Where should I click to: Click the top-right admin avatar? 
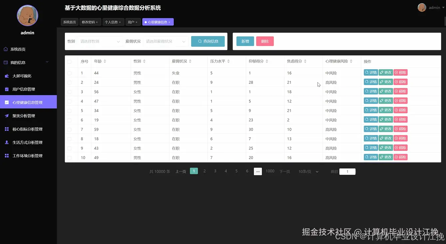pos(422,8)
